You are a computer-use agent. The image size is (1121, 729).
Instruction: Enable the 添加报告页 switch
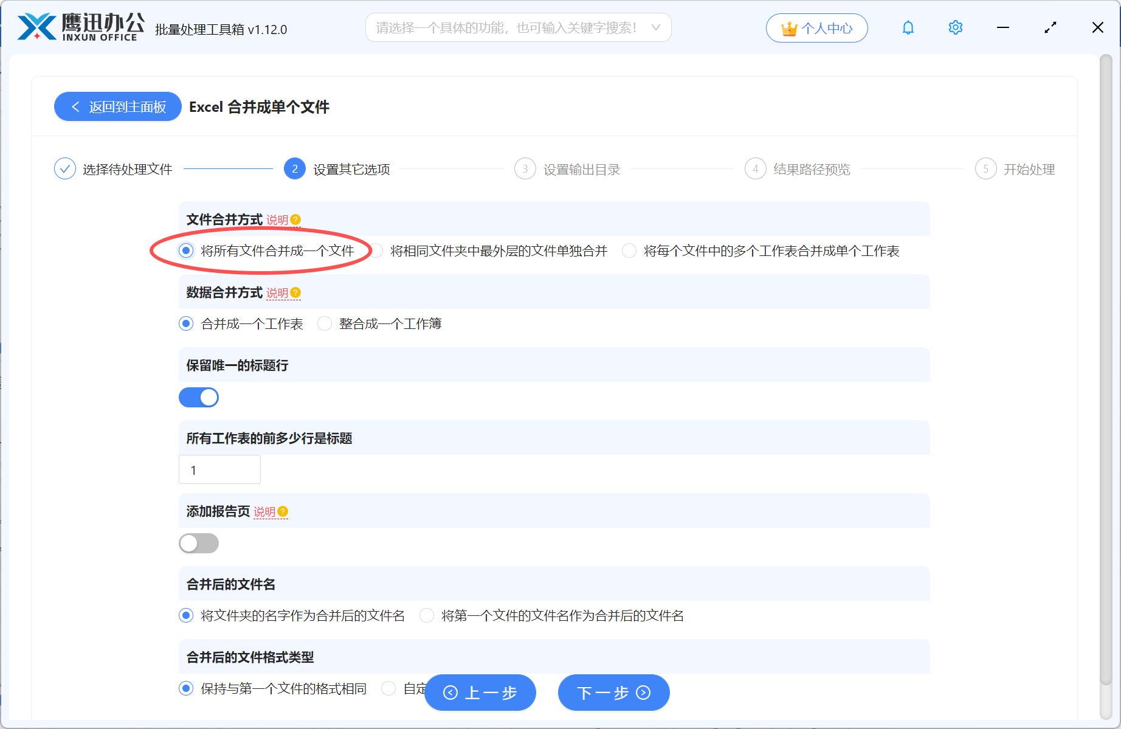click(199, 543)
